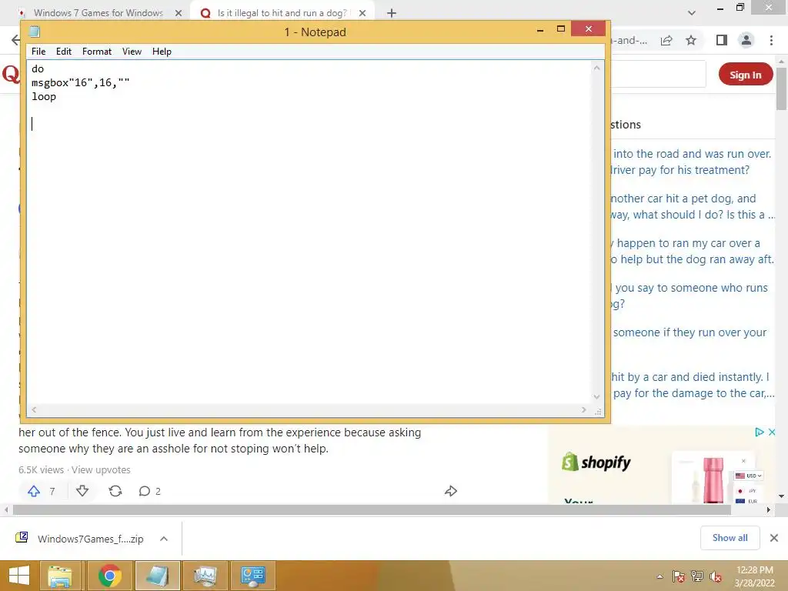Click View upvotes link

tap(101, 470)
